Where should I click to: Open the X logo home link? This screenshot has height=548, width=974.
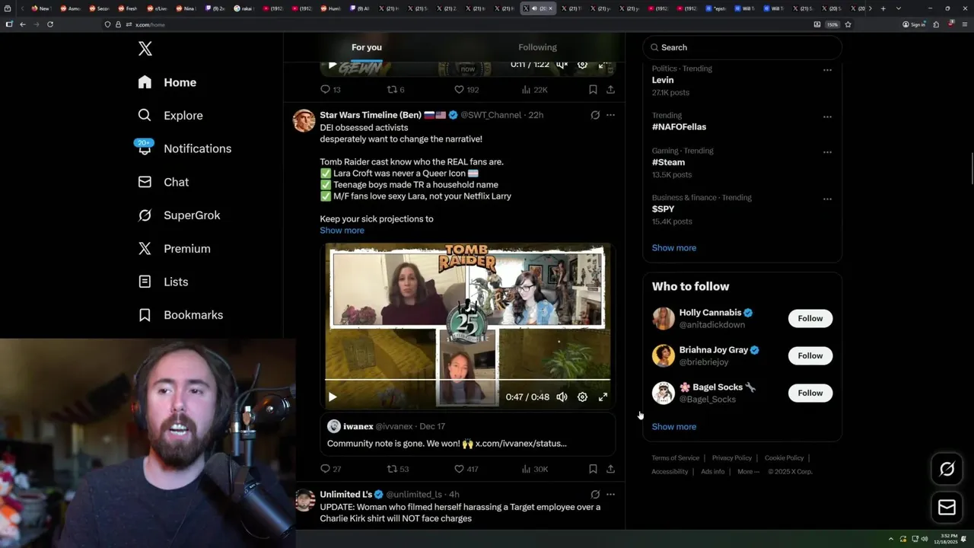[145, 49]
